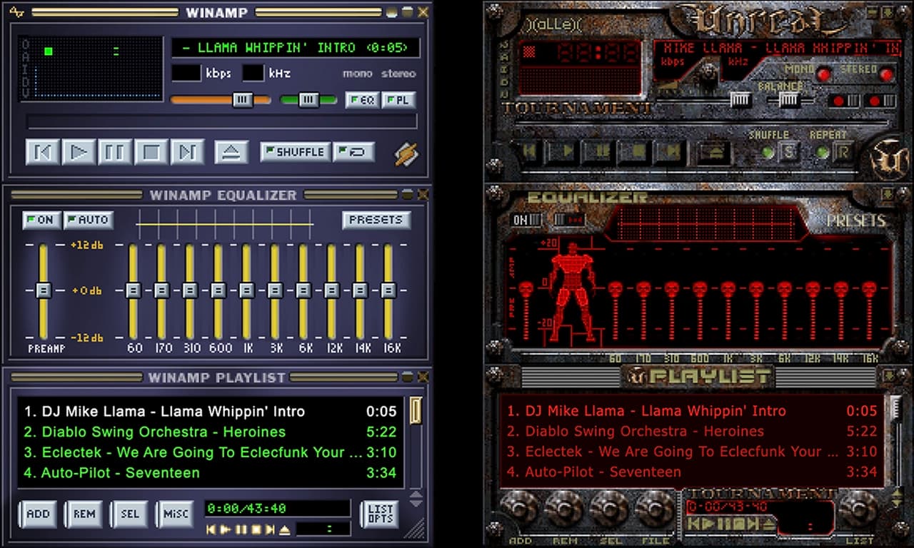Click the REM knob in Unreal playlist
The height and width of the screenshot is (548, 914).
point(564,509)
